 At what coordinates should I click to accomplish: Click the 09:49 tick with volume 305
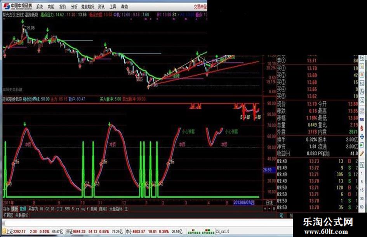[317, 175]
